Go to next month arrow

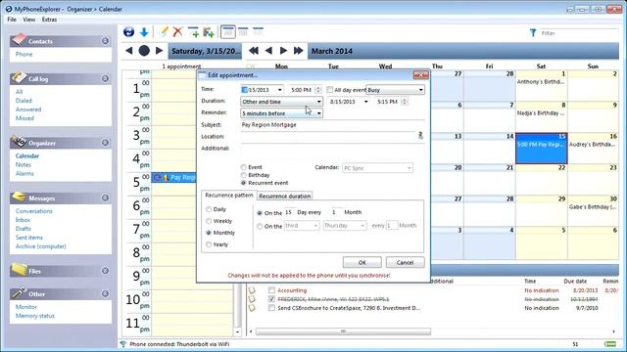283,51
